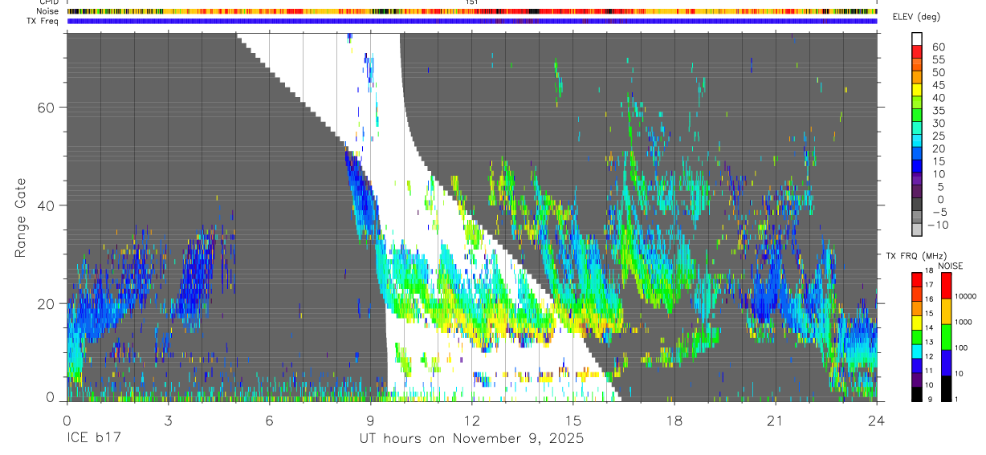Click the black bottom segment of NOISE colorbar
The height and width of the screenshot is (455, 986).
[947, 388]
